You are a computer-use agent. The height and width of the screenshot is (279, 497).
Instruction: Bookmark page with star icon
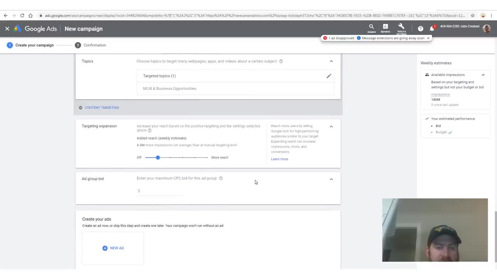click(x=473, y=15)
